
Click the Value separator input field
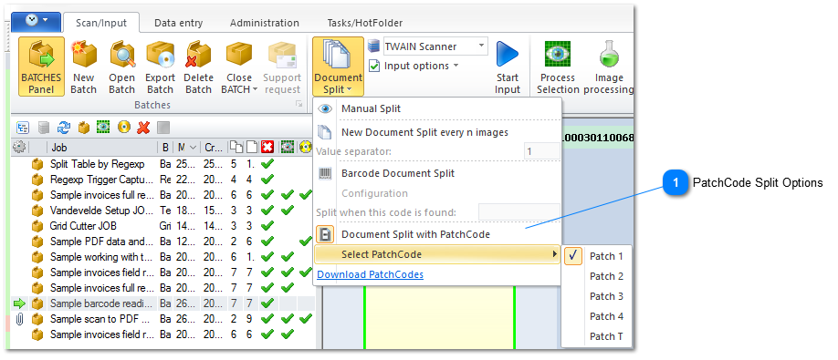[541, 152]
